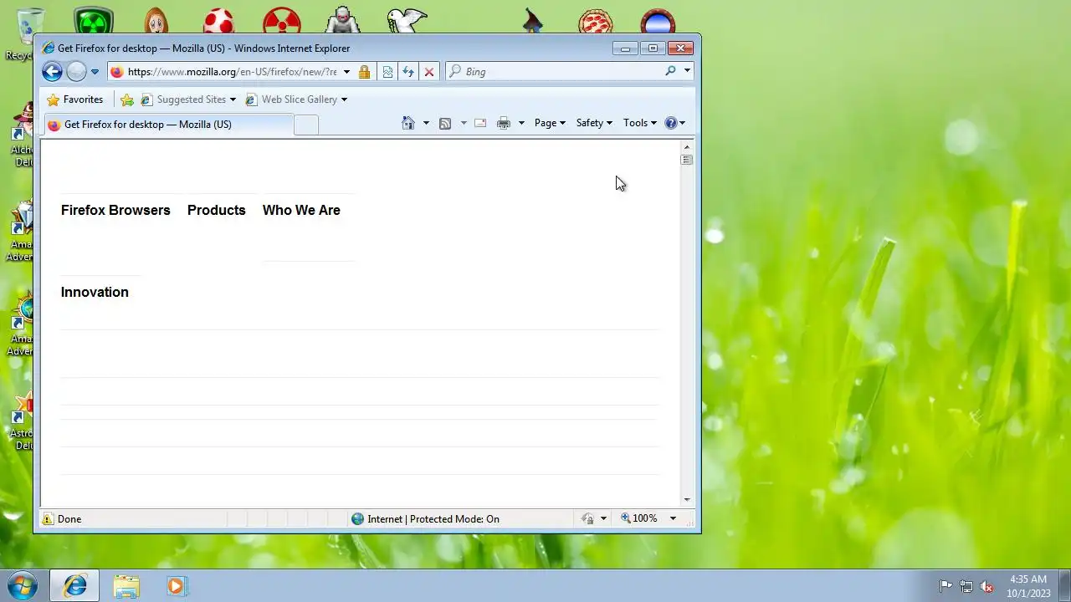The width and height of the screenshot is (1071, 602).
Task: Select the red radiation-symbol desktop icon
Action: 282,21
